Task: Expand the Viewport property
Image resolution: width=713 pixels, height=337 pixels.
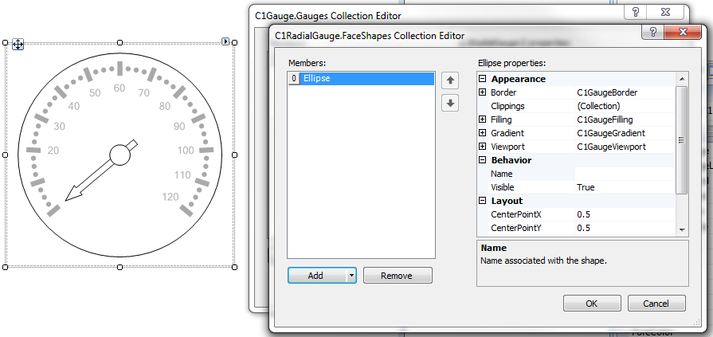Action: 482,147
